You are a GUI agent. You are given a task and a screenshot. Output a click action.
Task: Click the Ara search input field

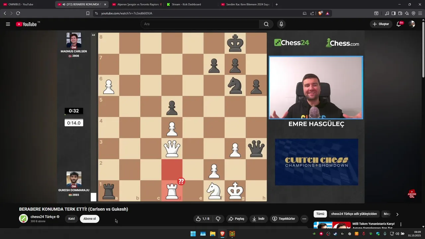pos(200,24)
